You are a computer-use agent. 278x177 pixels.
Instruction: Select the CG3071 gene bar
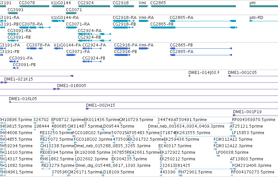[x=72, y=13]
